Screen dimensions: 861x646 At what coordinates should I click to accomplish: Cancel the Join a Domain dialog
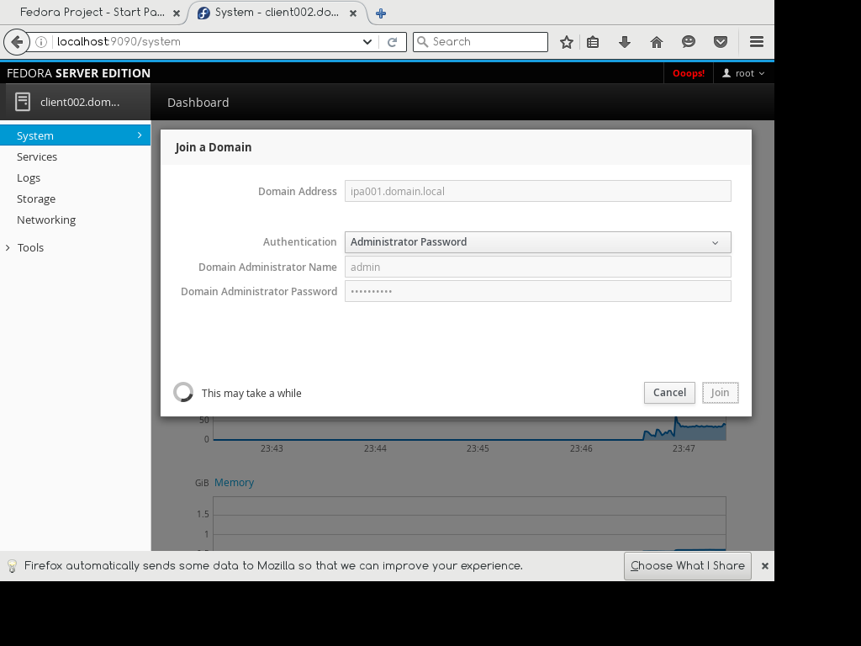pyautogui.click(x=669, y=393)
